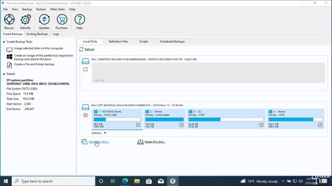Click Macrium Reflect taskbar icon
The height and width of the screenshot is (186, 332).
click(173, 181)
